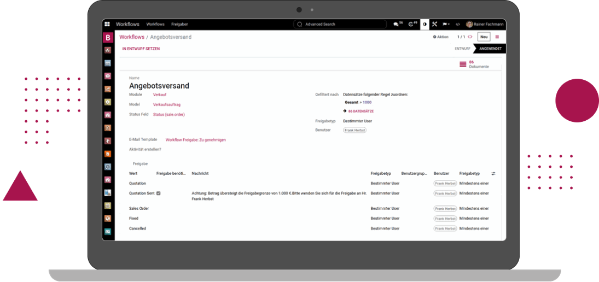The width and height of the screenshot is (599, 282).
Task: Select the Freigabe tab
Action: click(140, 163)
